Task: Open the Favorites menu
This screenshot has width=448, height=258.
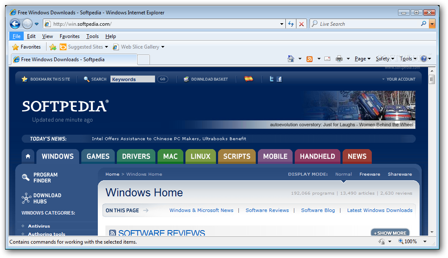Action: click(69, 36)
